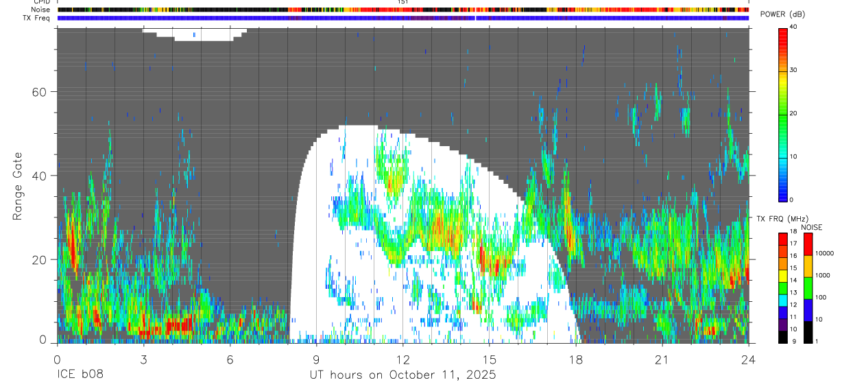842x389 pixels.
Task: Click the "1" tick on the NOISE scale
Action: click(x=816, y=342)
